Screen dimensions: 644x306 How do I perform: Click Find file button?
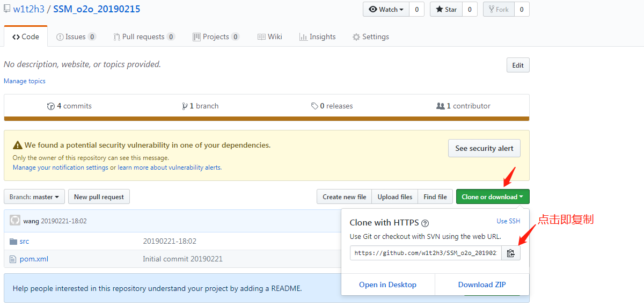(435, 197)
